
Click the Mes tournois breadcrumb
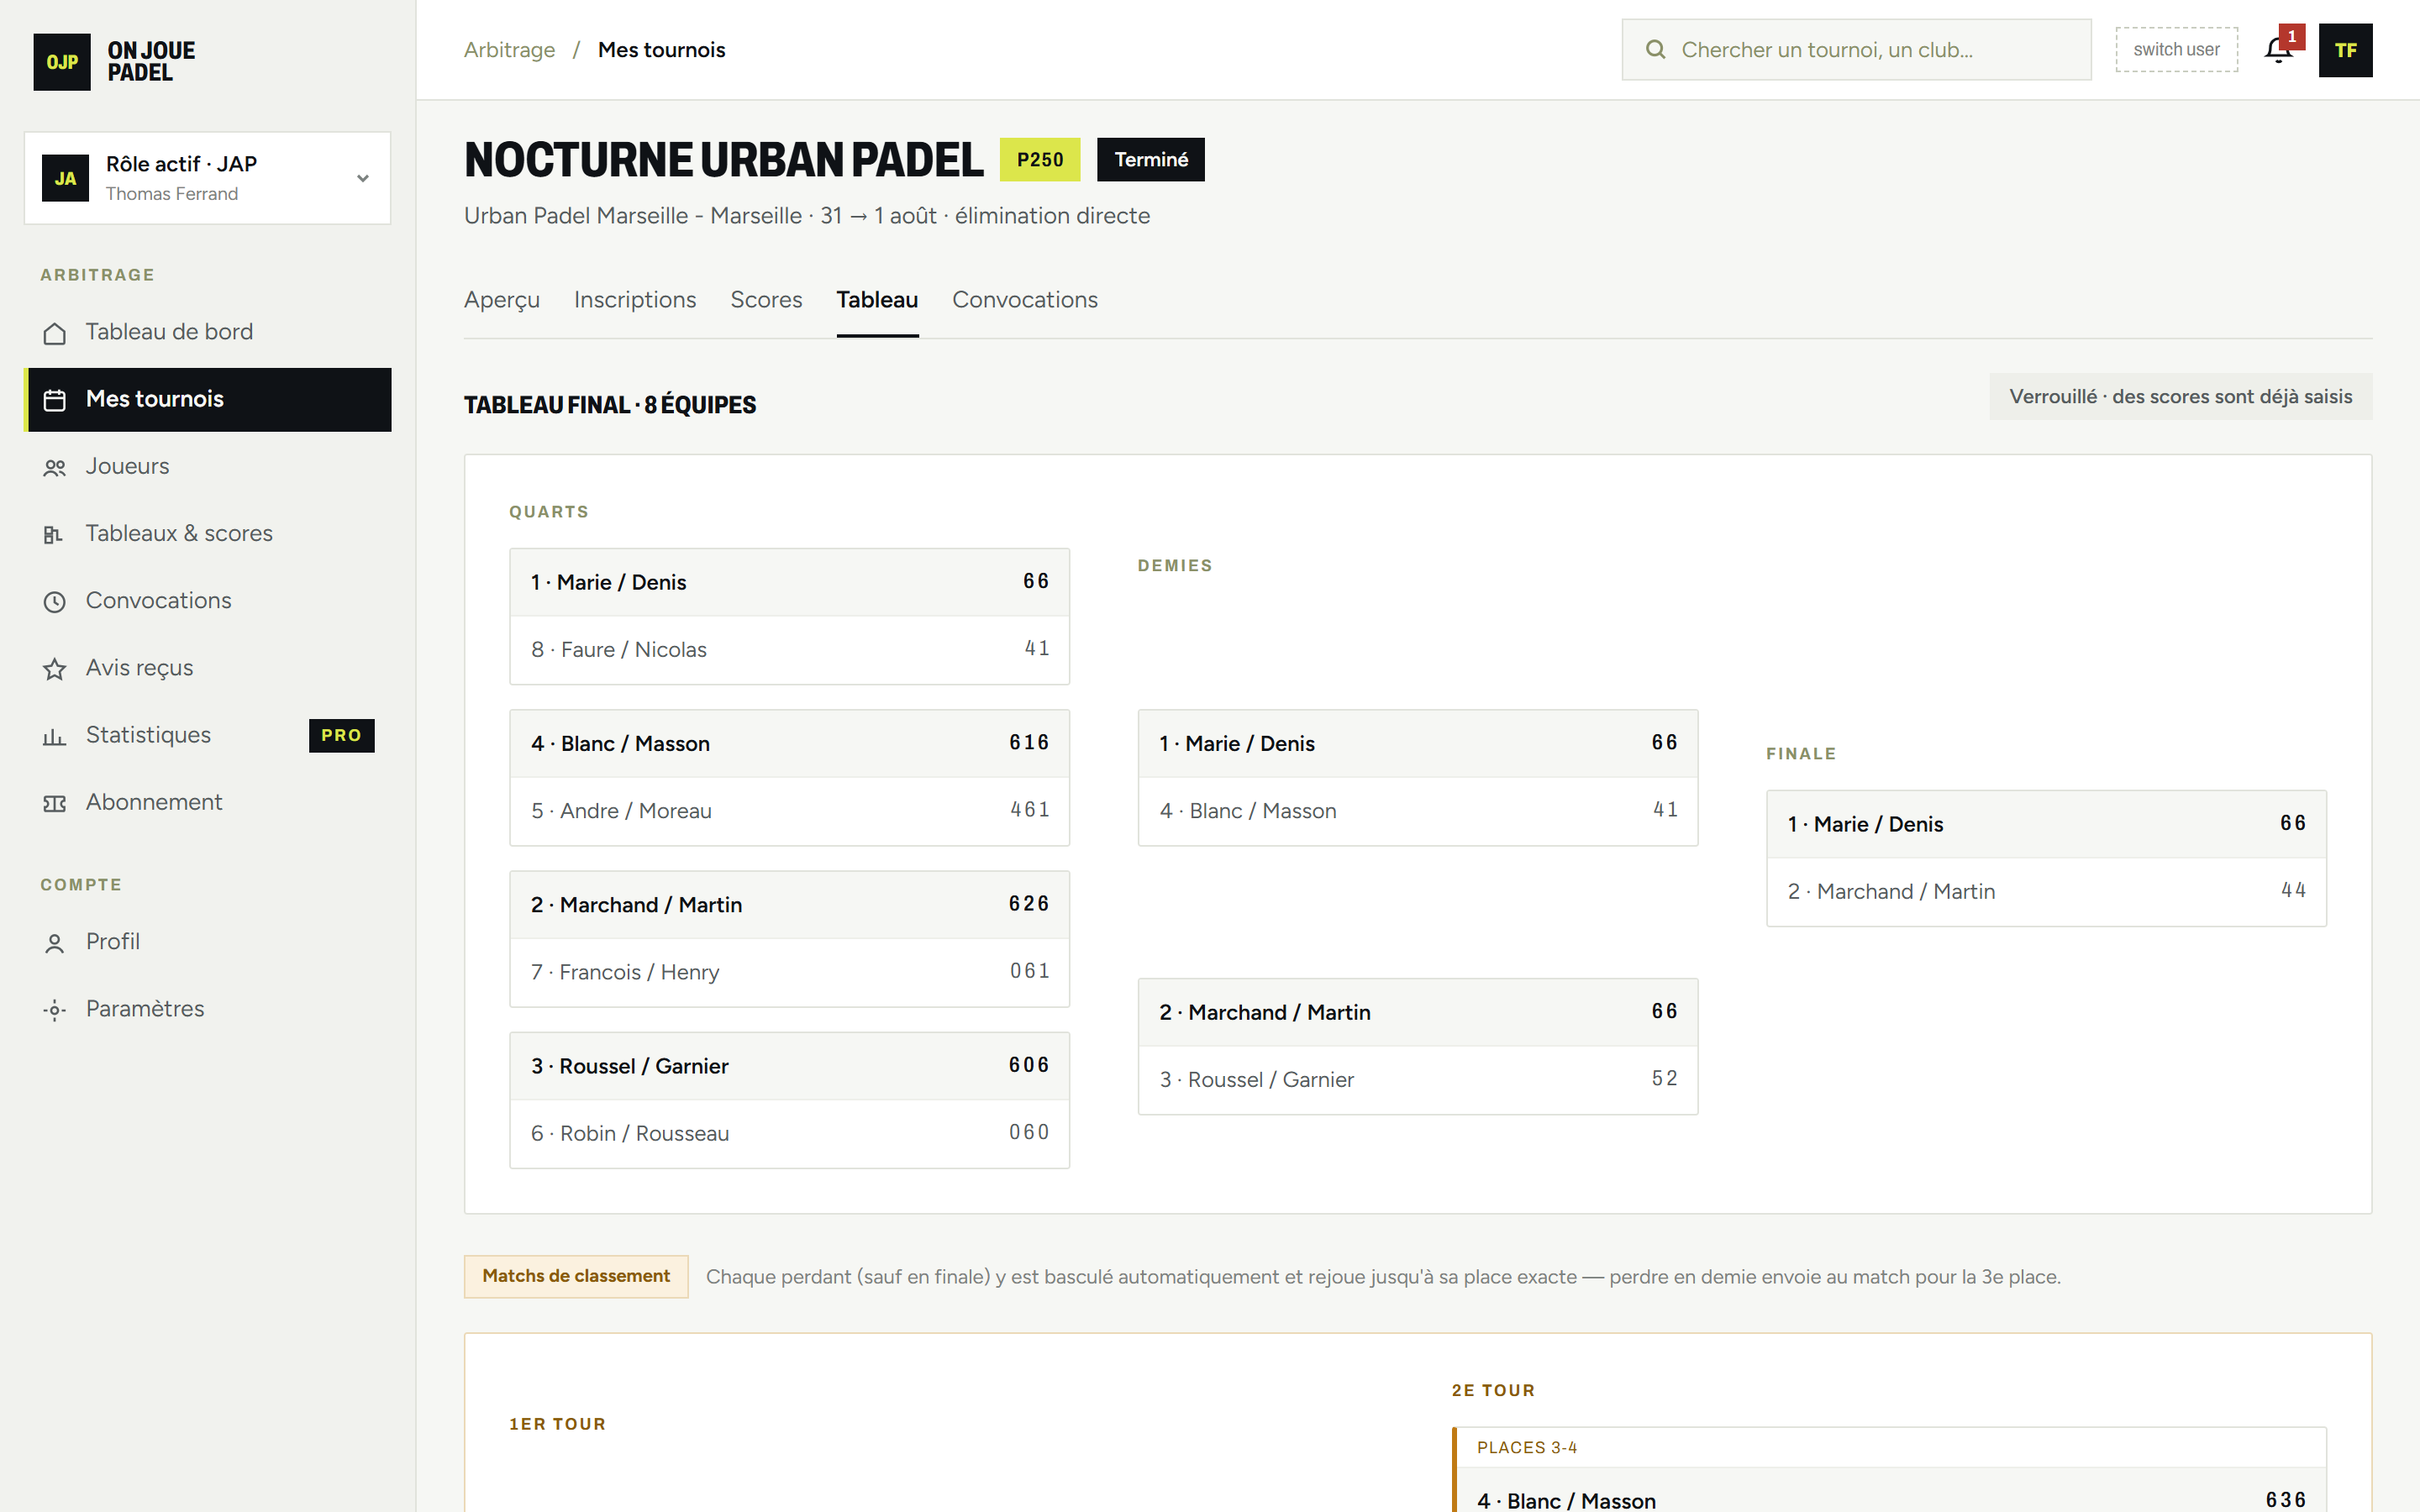pyautogui.click(x=661, y=50)
